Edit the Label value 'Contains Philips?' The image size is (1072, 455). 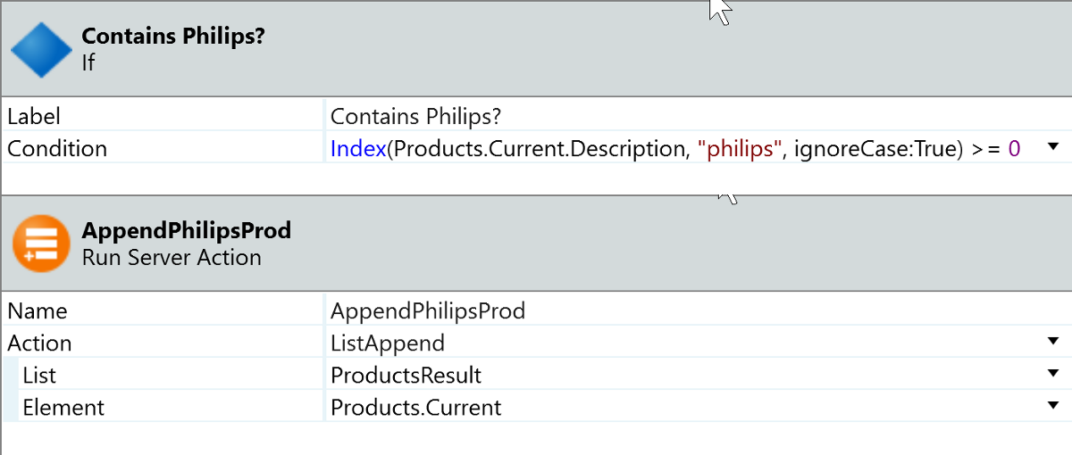point(419,116)
